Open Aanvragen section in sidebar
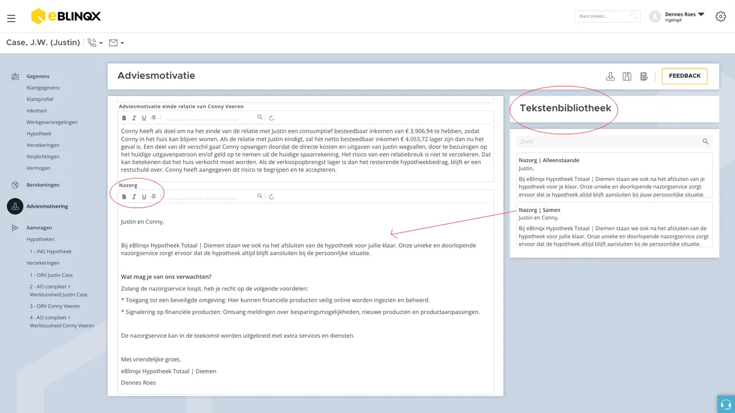 tap(39, 228)
